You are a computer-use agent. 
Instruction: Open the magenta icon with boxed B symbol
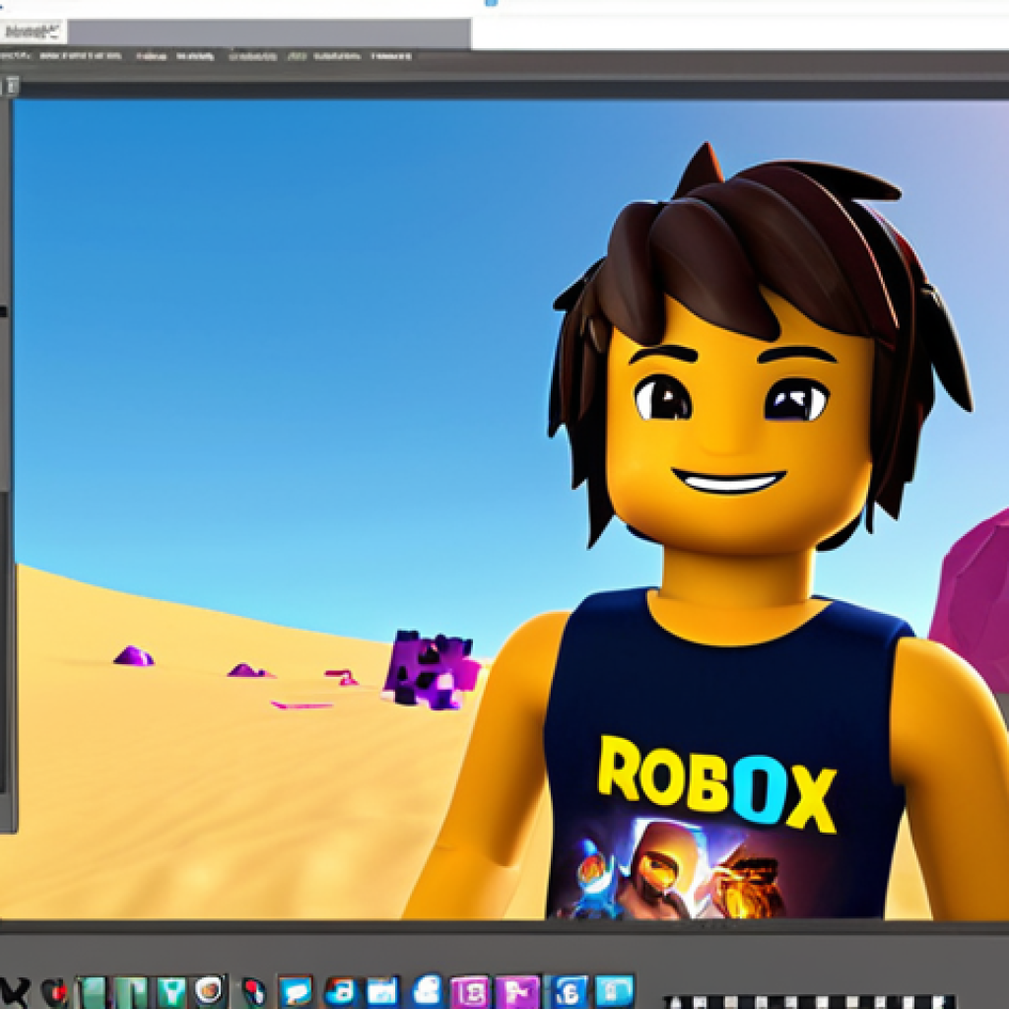(x=470, y=992)
